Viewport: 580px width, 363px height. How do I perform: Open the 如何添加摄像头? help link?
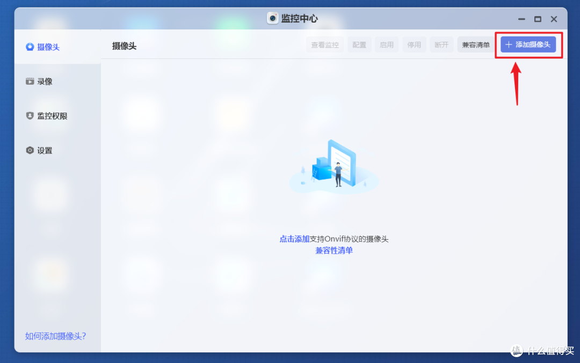55,336
